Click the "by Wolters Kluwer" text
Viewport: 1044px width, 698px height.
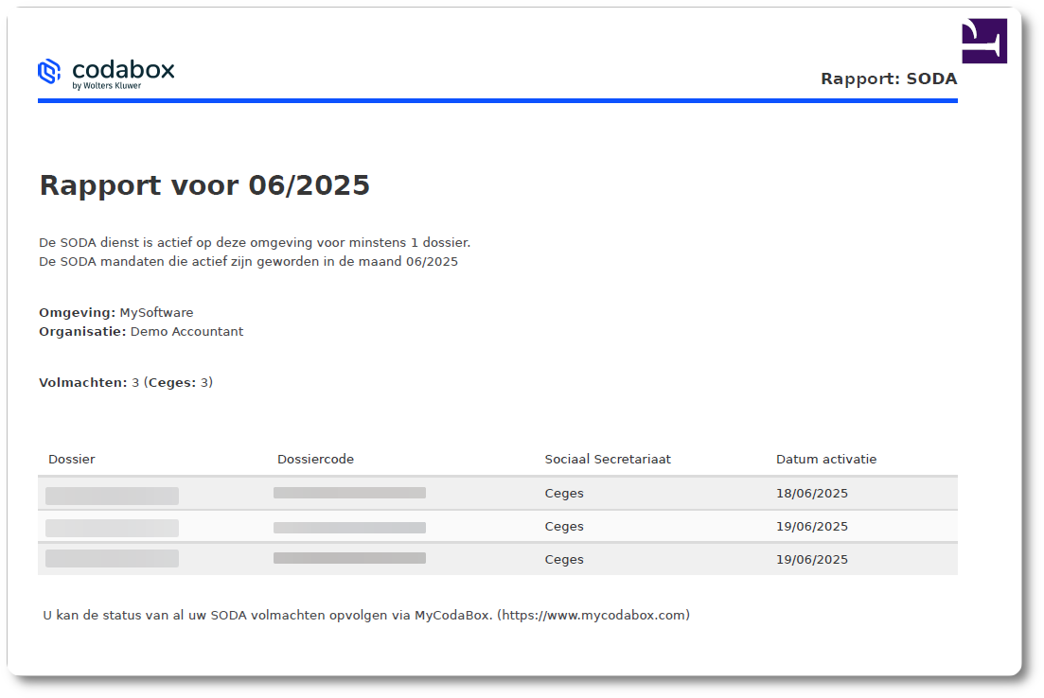coord(107,86)
